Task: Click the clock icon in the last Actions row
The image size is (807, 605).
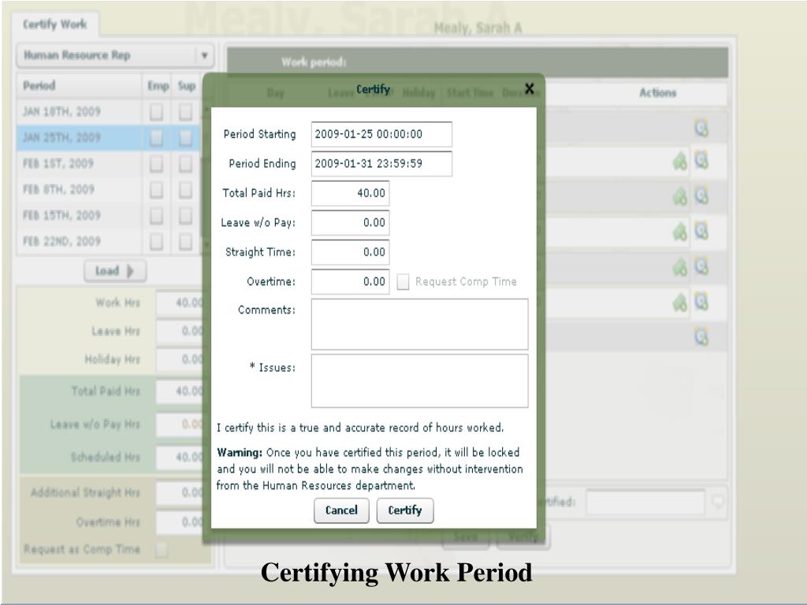Action: pos(701,336)
